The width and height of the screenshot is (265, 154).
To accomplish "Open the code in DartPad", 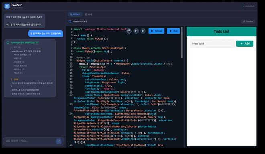I will [x=248, y=22].
